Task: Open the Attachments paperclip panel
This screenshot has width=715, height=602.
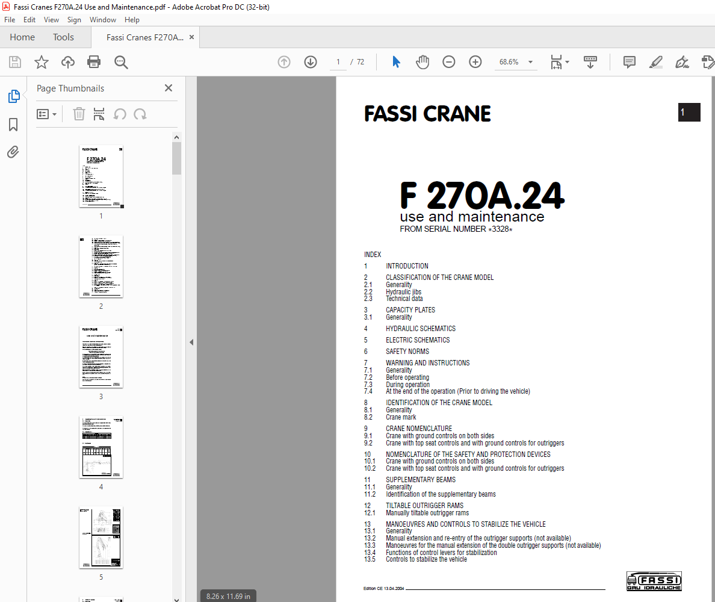Action: click(13, 152)
